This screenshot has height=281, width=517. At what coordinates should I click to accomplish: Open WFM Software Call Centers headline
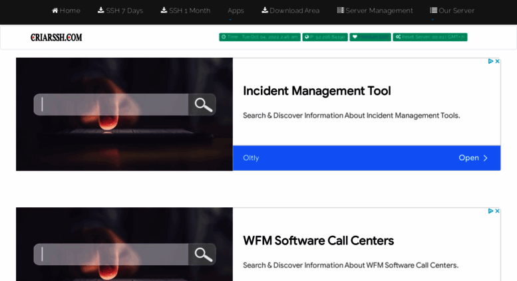coord(318,240)
